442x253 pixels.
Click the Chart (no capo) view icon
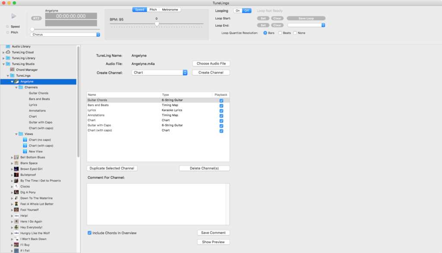point(25,140)
